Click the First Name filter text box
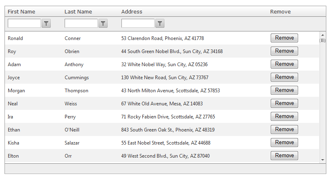Image resolution: width=330 pixels, height=176 pixels. click(x=24, y=24)
